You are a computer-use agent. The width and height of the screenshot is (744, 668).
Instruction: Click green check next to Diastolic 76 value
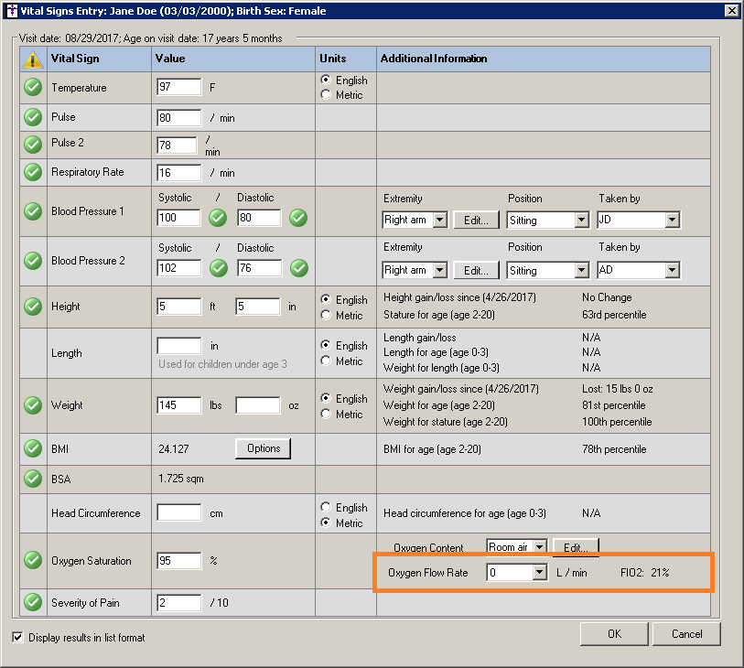click(298, 268)
